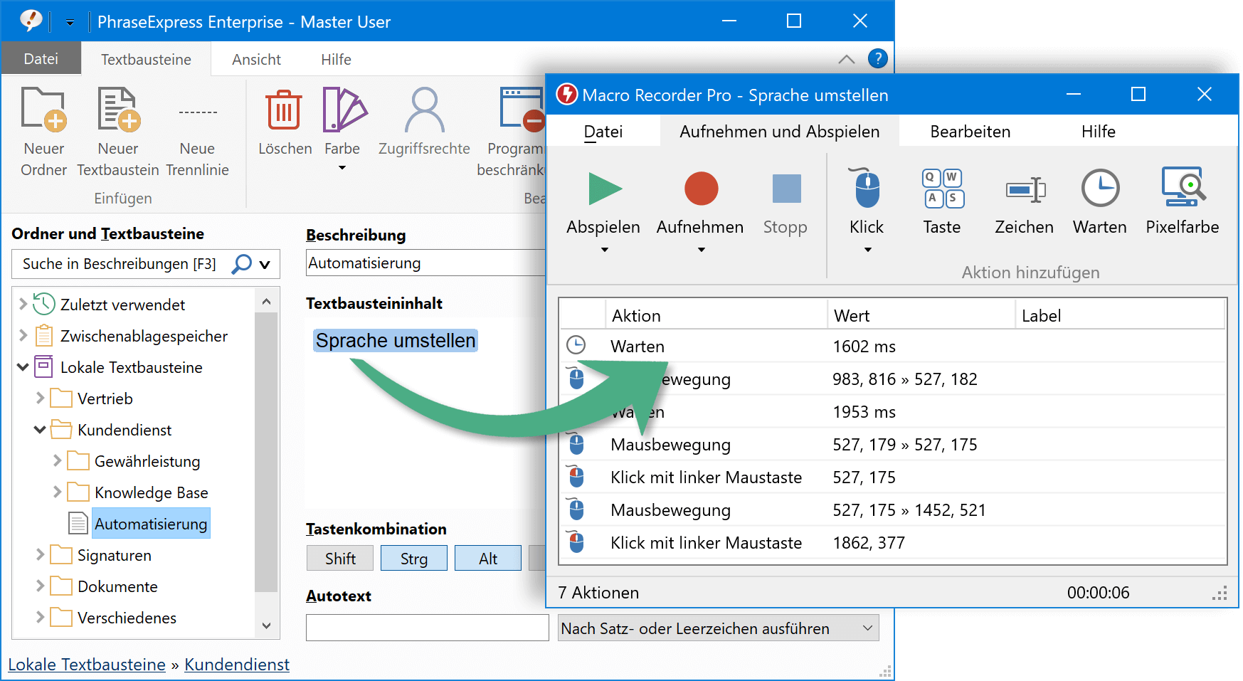Click the Autotext input field

click(428, 628)
